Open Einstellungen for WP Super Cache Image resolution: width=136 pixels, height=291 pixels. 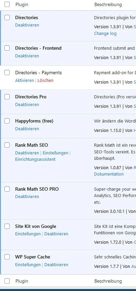click(x=28, y=264)
